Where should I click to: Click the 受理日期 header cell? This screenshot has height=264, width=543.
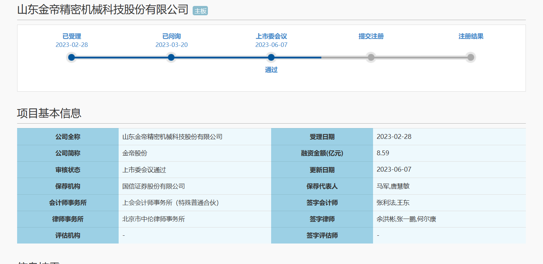[x=322, y=137]
